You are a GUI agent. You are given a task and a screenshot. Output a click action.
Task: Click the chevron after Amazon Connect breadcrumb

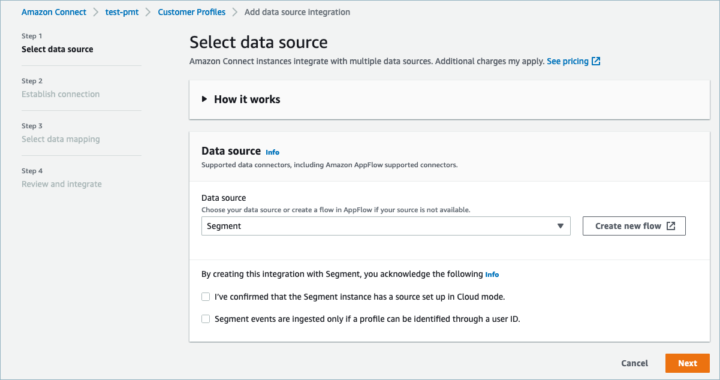click(95, 11)
